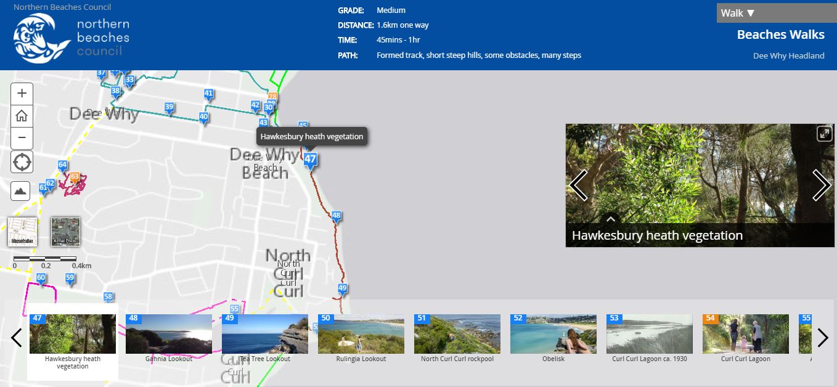Click the distance text 1.6km one way

[x=402, y=25]
